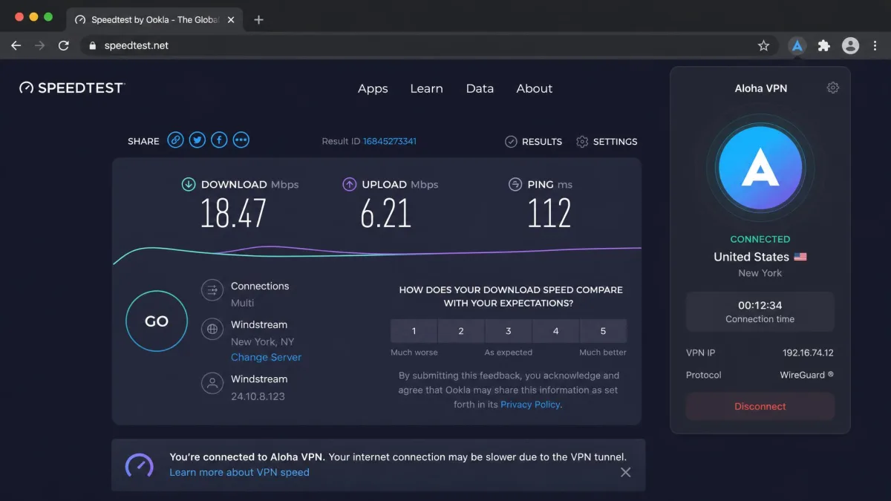
Task: Rate download speed 1 Much worse
Action: tap(414, 331)
